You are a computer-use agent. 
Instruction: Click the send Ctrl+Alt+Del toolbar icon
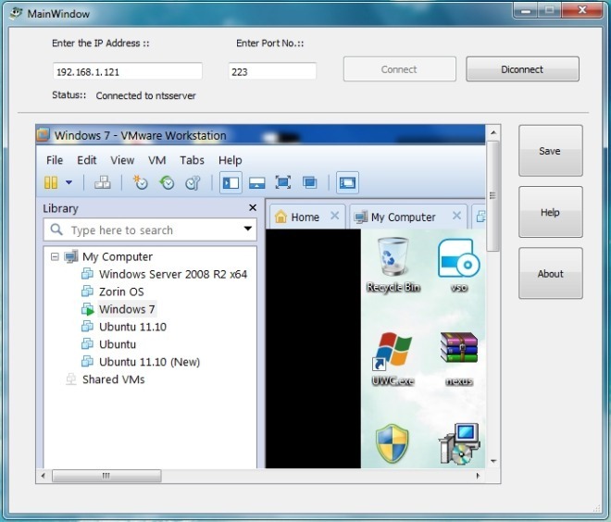click(103, 182)
